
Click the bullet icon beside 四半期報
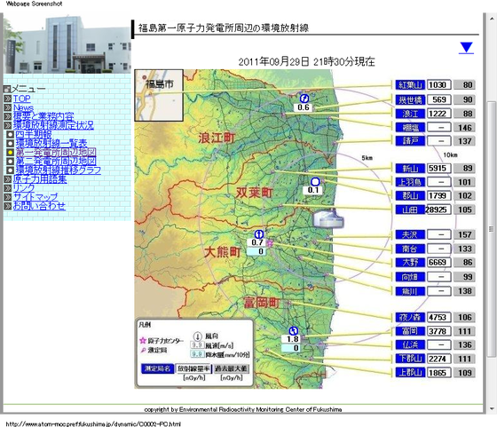click(x=10, y=134)
